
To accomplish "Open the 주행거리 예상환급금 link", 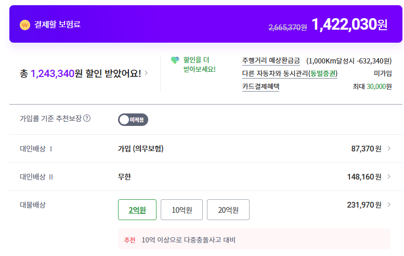I will click(271, 60).
